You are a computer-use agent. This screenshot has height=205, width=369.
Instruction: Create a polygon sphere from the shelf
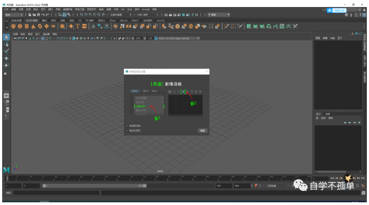(x=13, y=26)
